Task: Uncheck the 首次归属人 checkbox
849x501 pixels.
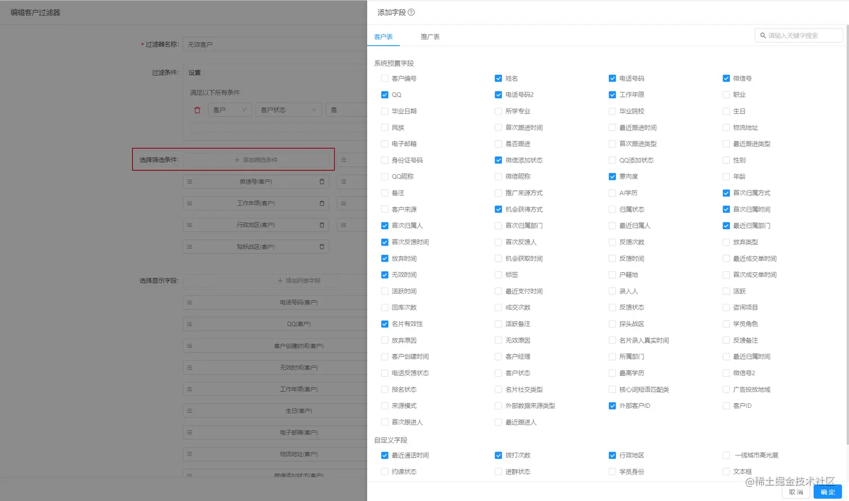Action: [x=385, y=226]
